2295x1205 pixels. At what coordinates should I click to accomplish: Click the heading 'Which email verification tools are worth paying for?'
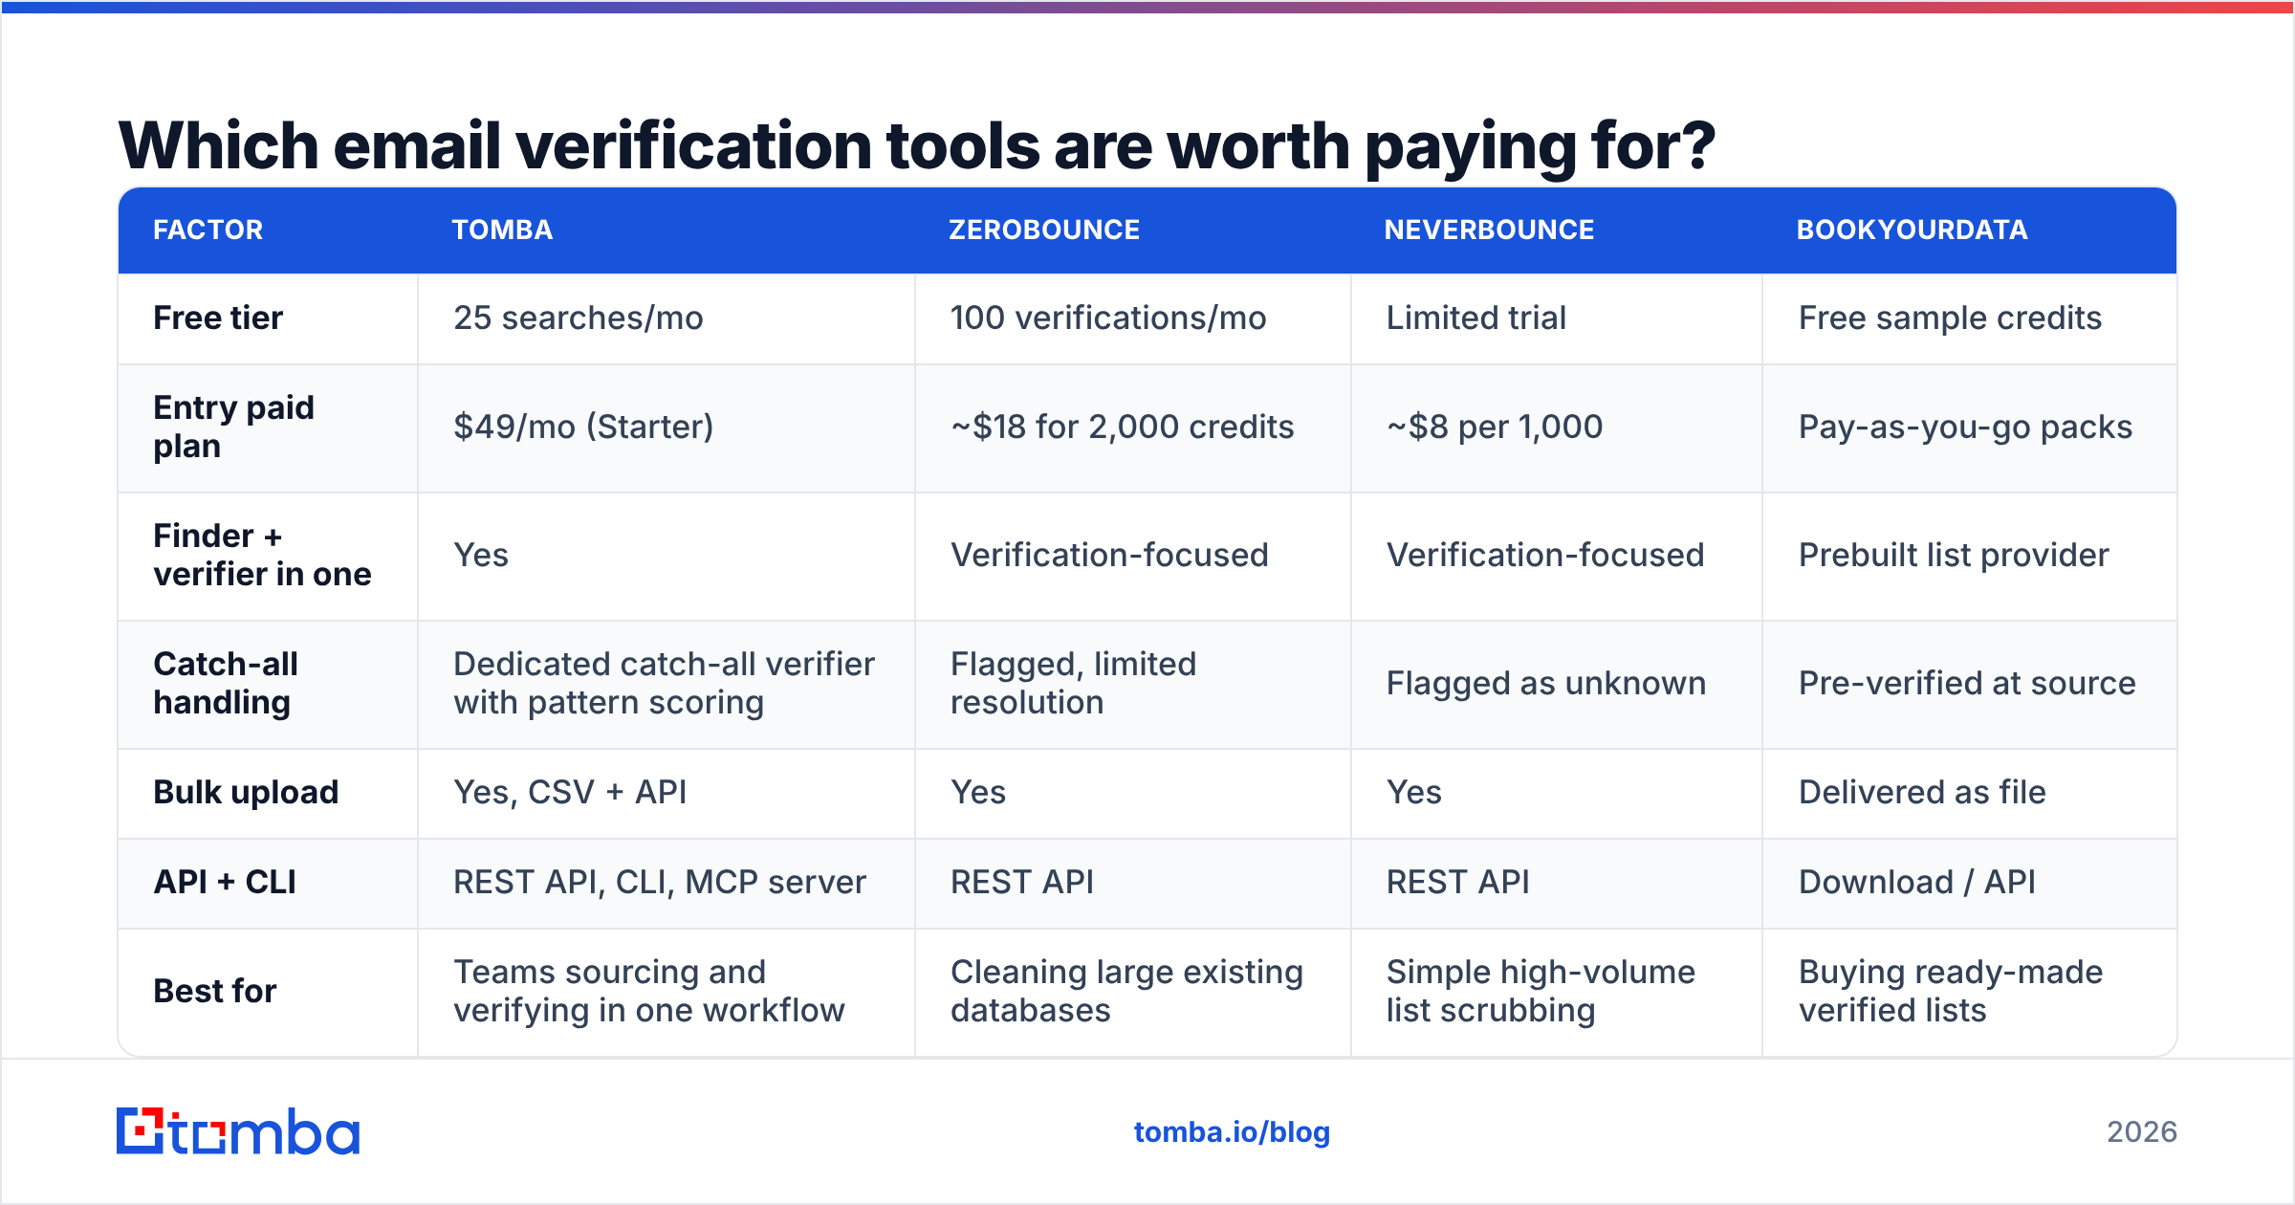[917, 146]
